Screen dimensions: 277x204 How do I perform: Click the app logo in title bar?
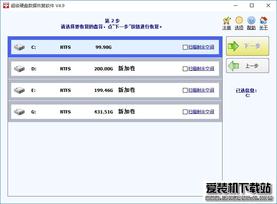pyautogui.click(x=6, y=5)
